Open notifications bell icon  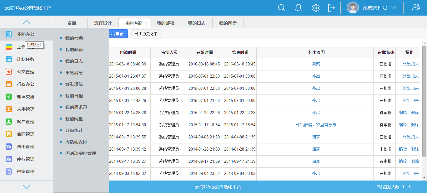(x=299, y=8)
